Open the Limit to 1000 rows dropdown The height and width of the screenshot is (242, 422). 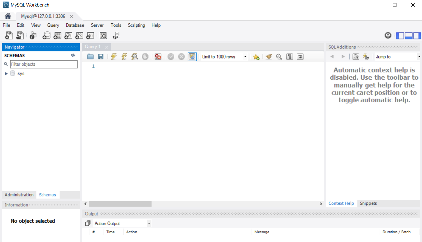[245, 57]
